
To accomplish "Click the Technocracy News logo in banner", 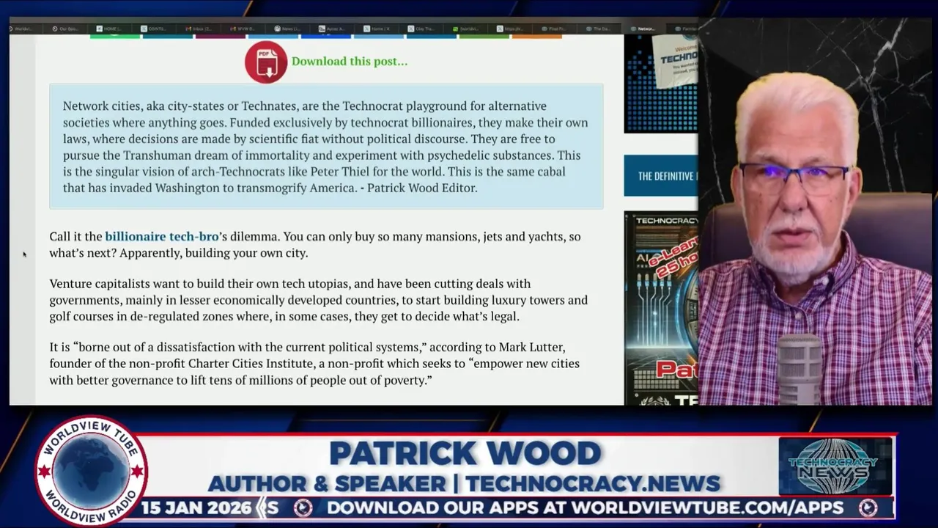I will click(x=835, y=466).
